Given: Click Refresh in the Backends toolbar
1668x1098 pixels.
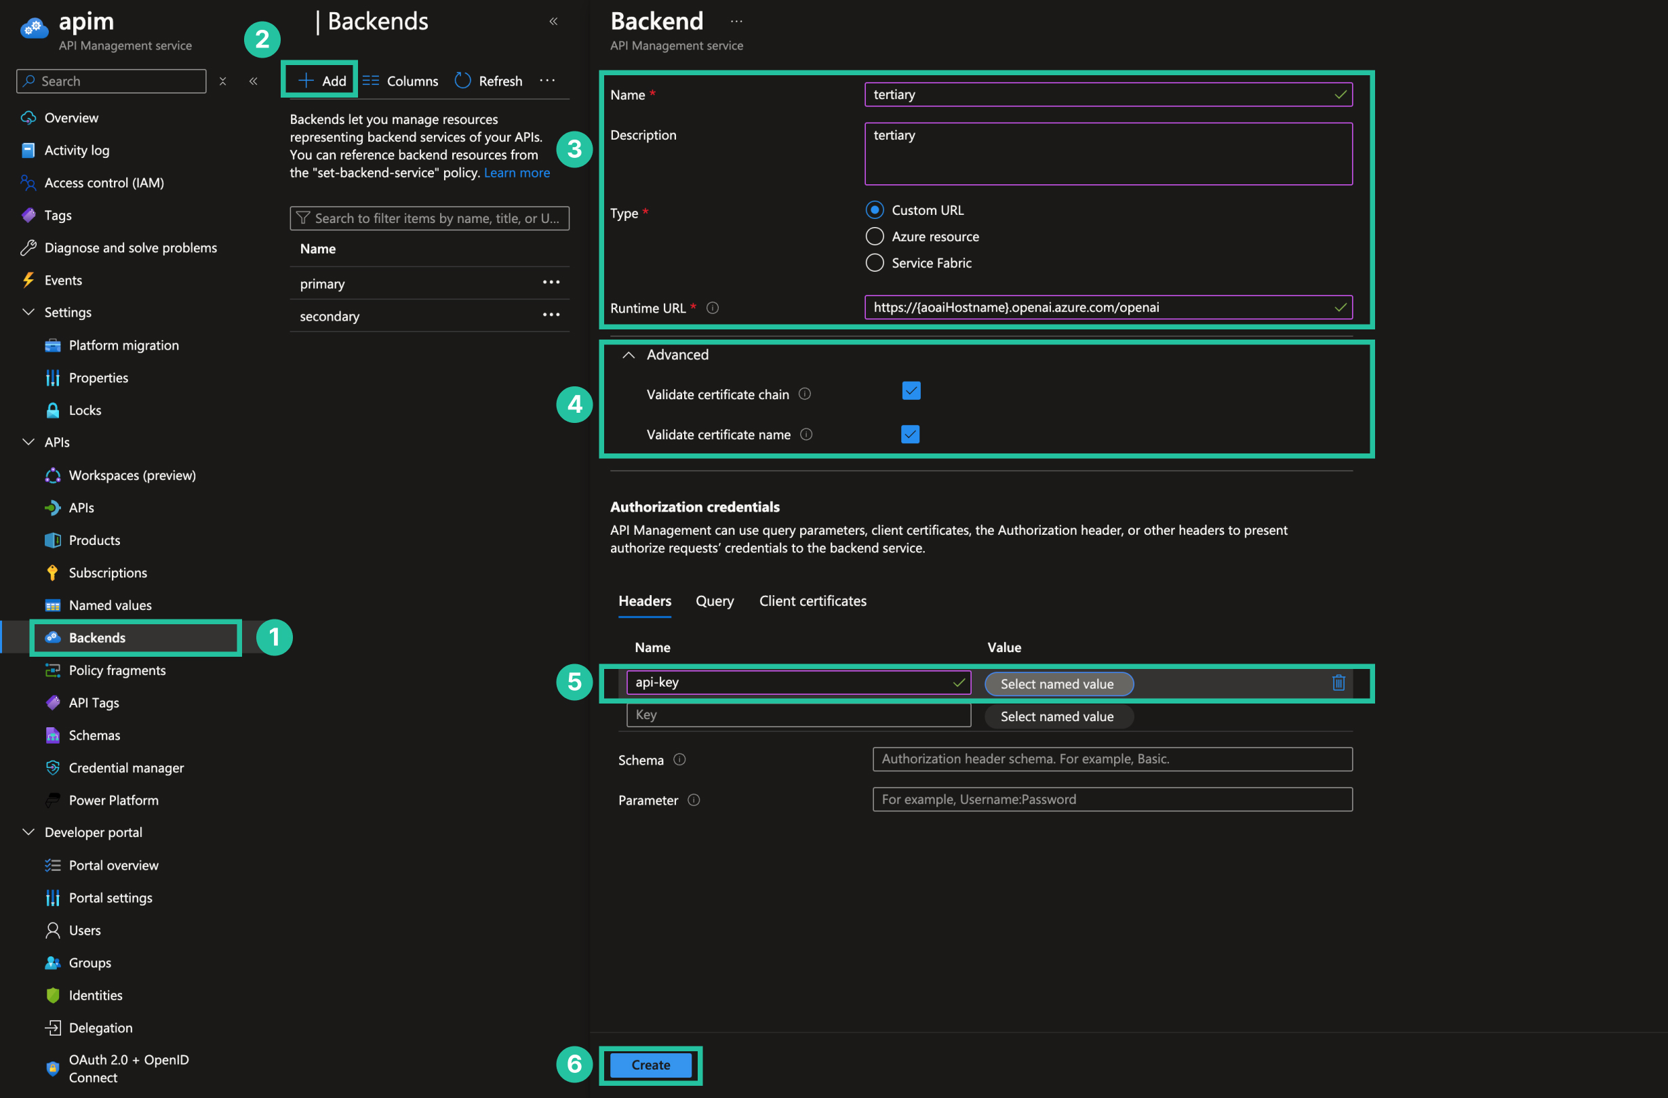Looking at the screenshot, I should click(488, 81).
